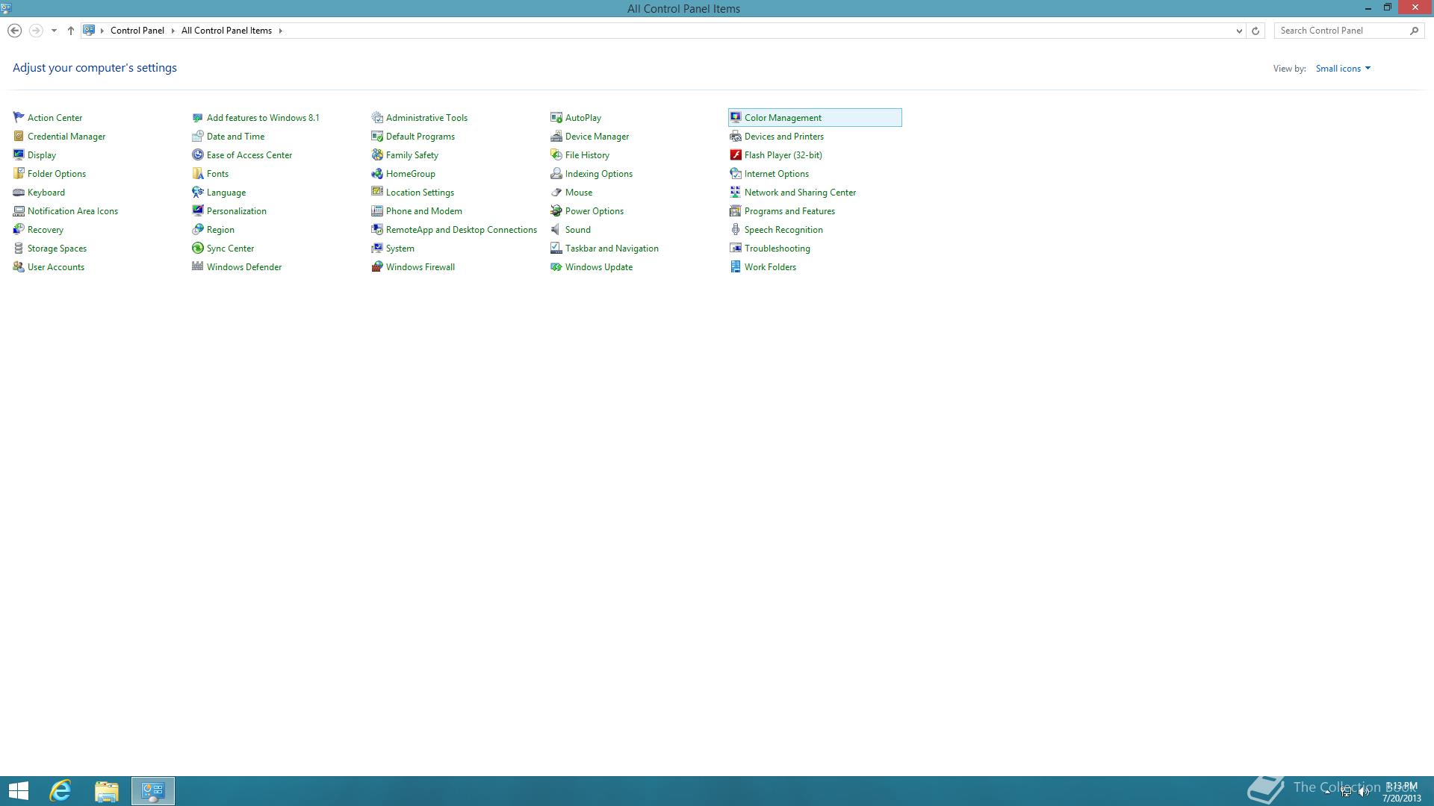Click the Fonts folder icon

(198, 173)
